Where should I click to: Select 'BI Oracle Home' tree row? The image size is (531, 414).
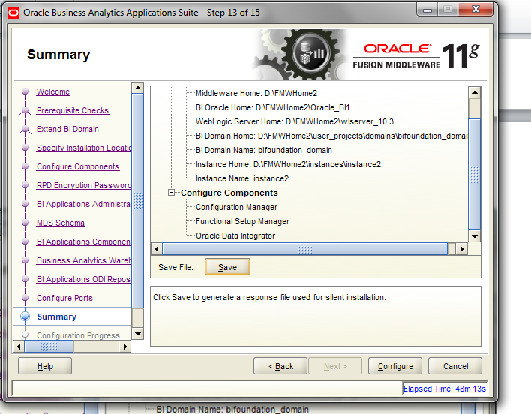point(272,107)
